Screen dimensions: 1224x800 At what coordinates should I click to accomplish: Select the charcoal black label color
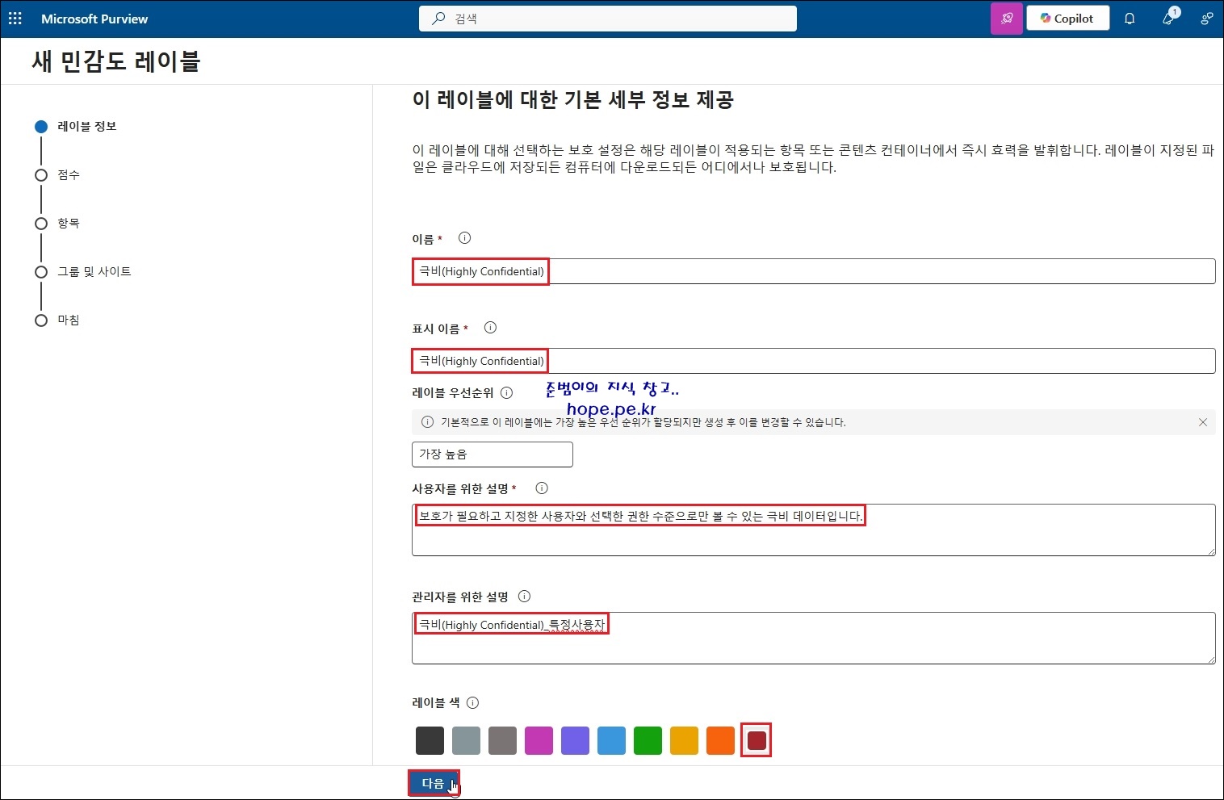pos(430,740)
